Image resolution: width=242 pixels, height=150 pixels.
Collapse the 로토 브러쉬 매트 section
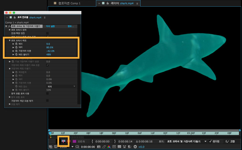(10, 40)
